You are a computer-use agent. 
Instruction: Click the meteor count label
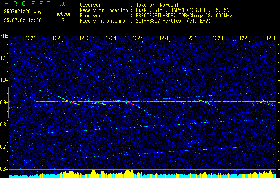click(x=63, y=14)
